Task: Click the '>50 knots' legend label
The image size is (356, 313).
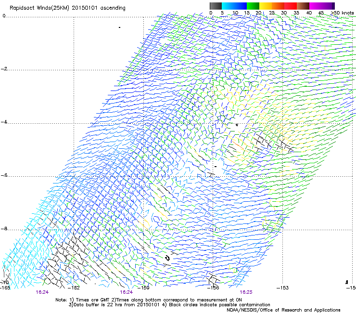Action: 343,13
